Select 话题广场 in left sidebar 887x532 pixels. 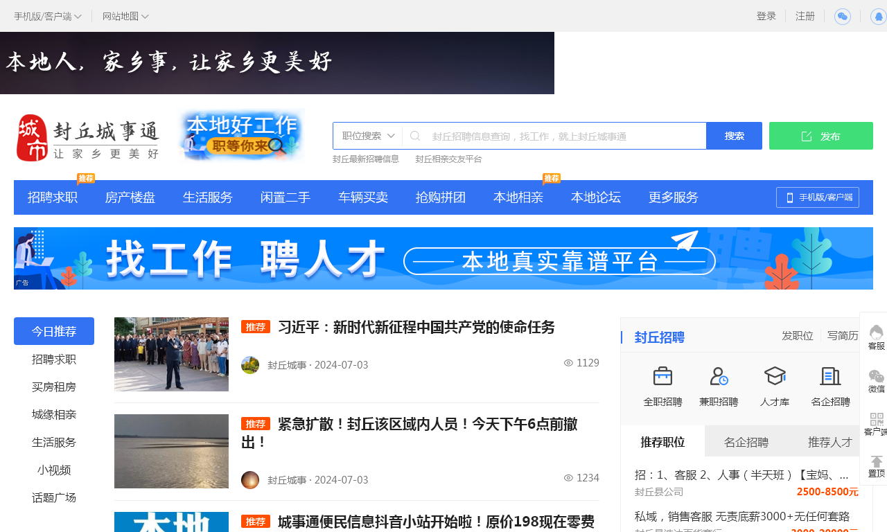(x=54, y=497)
